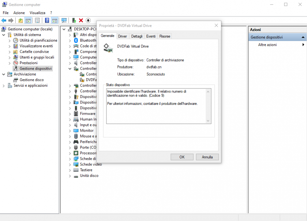Screen dimensions: 307x221
Task: Switch to the Dettagli tab
Action: (x=137, y=36)
